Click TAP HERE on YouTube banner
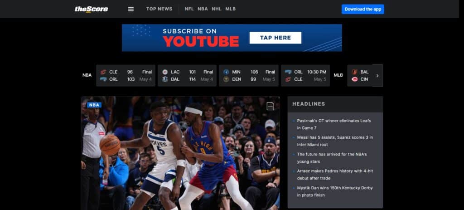The height and width of the screenshot is (210, 464). click(x=275, y=38)
